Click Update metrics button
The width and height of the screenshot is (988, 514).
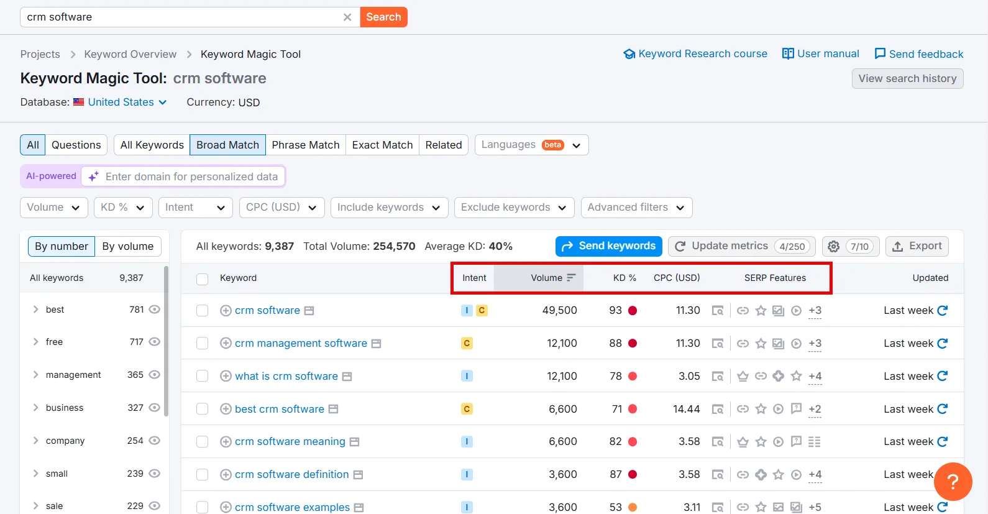[743, 246]
